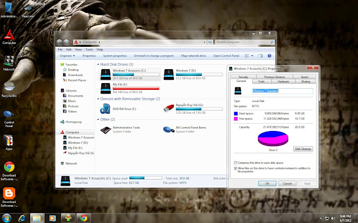Click the Explorer help question mark icon
The image size is (358, 223).
270,56
